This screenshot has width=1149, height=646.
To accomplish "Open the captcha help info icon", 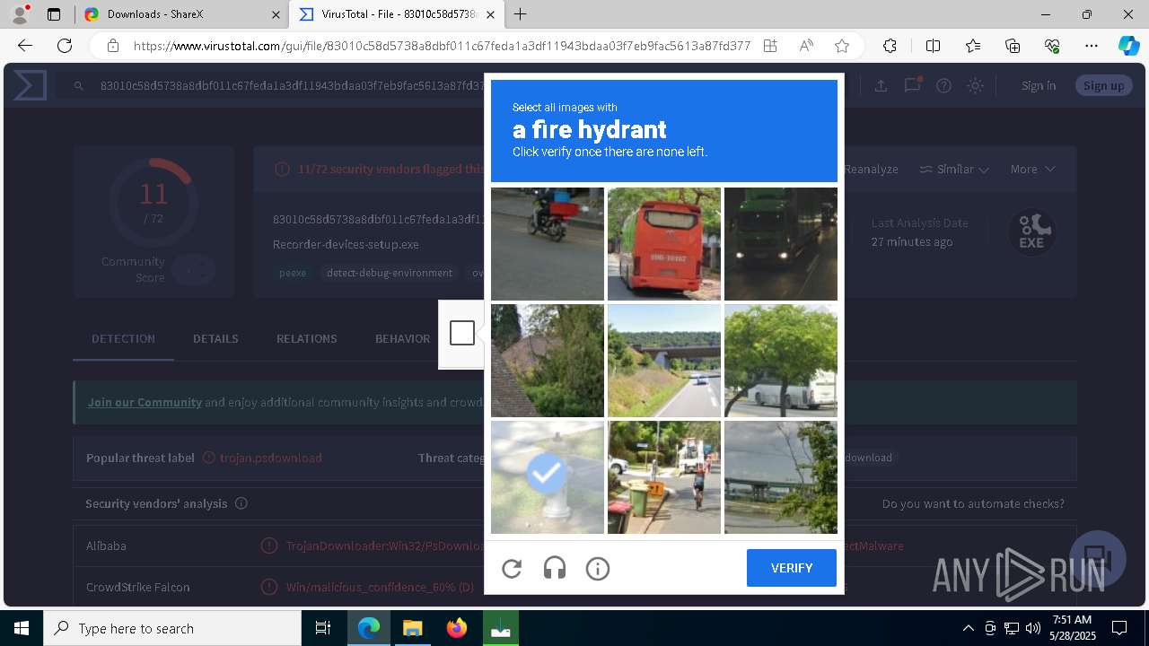I will 598,568.
